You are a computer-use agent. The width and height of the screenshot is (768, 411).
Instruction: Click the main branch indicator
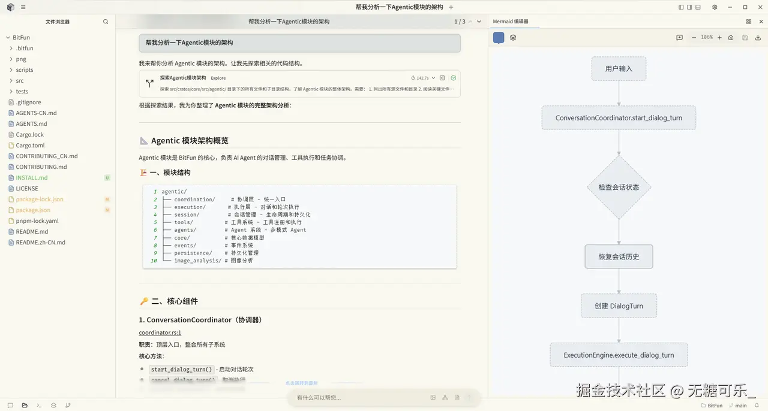[737, 406]
